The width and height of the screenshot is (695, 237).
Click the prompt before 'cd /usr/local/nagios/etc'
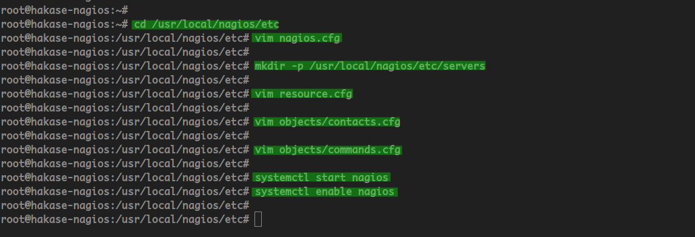tap(64, 24)
